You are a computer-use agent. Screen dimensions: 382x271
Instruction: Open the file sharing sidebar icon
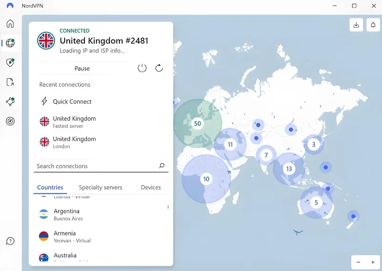[10, 82]
